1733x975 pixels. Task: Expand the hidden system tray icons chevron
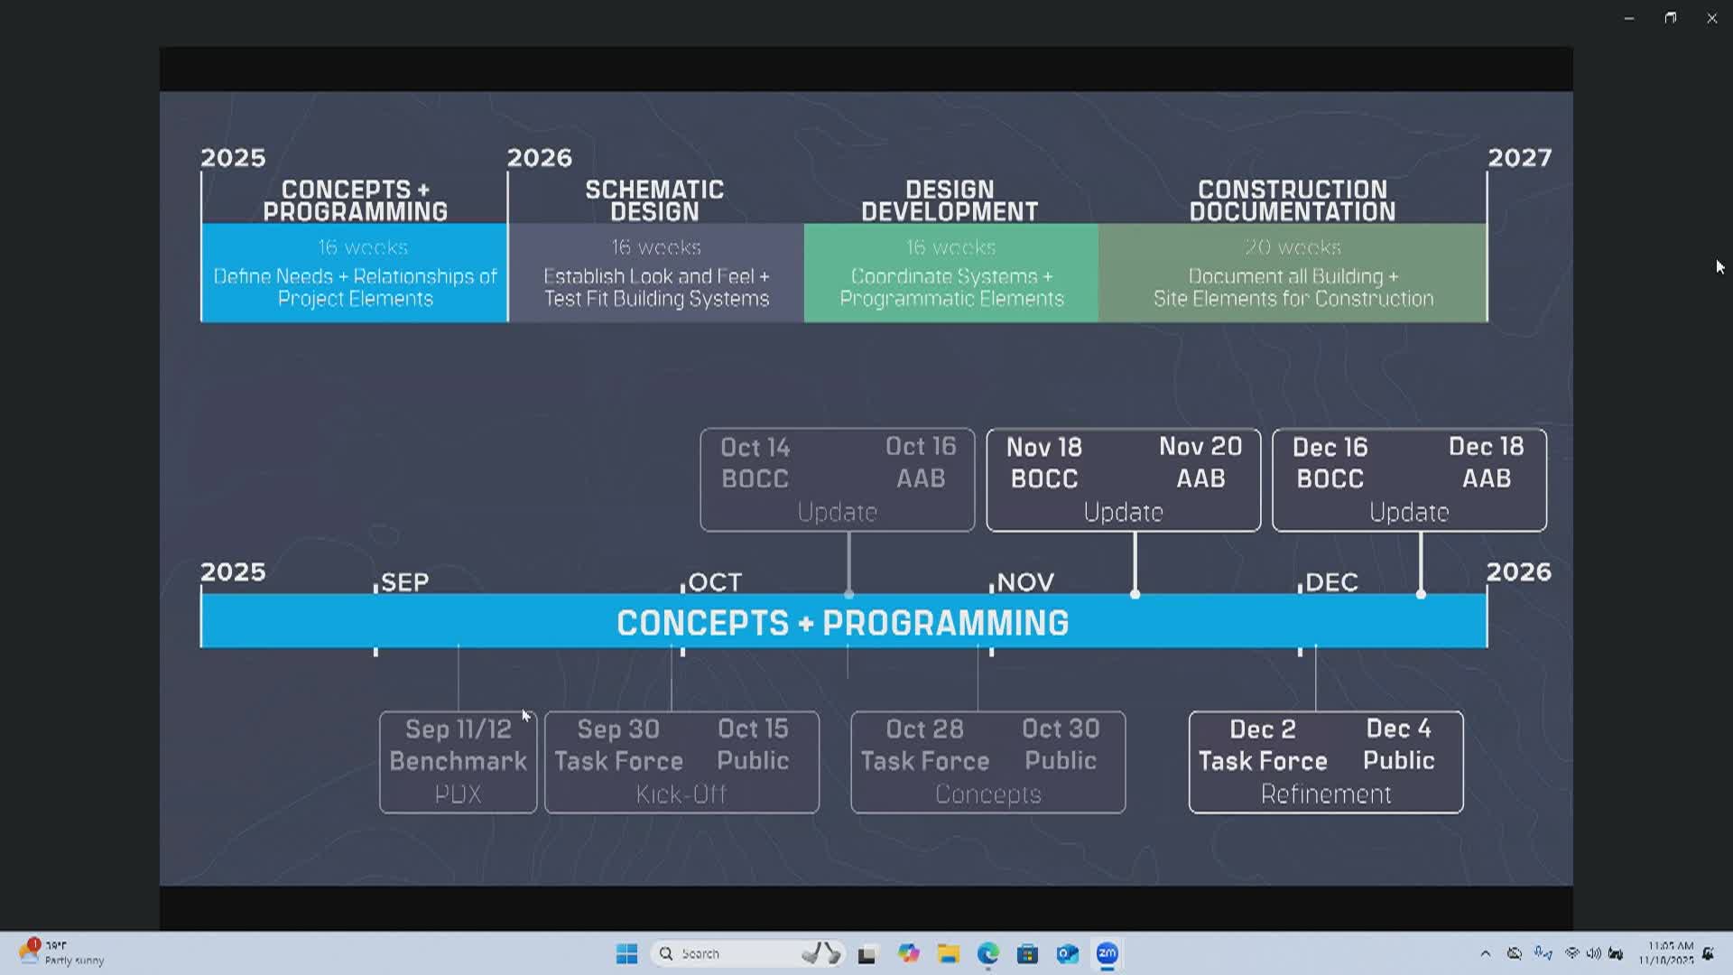tap(1485, 953)
